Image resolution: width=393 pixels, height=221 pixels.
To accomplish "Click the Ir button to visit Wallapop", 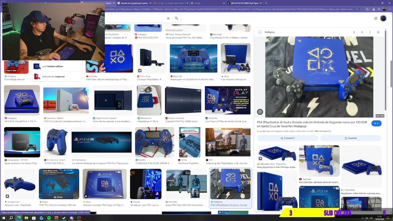I will 376,123.
